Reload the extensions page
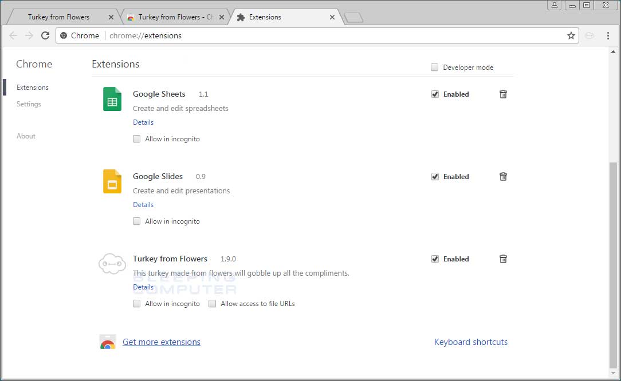This screenshot has width=621, height=381. (x=45, y=35)
